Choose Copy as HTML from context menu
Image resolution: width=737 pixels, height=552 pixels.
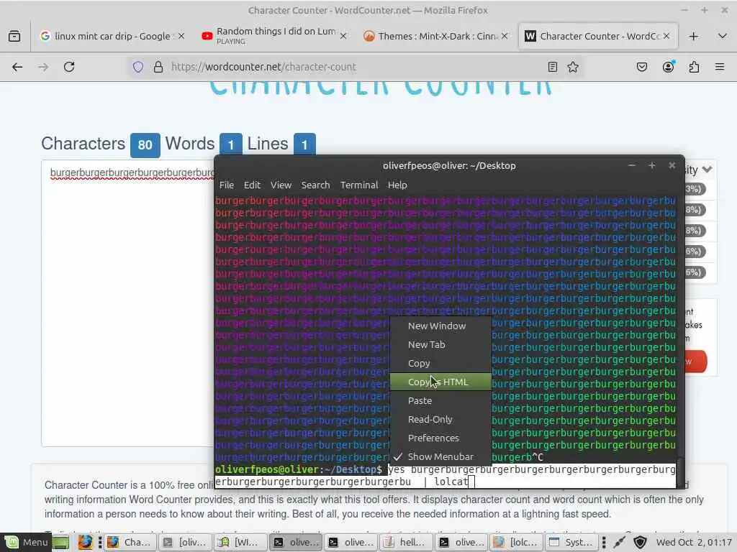click(440, 382)
